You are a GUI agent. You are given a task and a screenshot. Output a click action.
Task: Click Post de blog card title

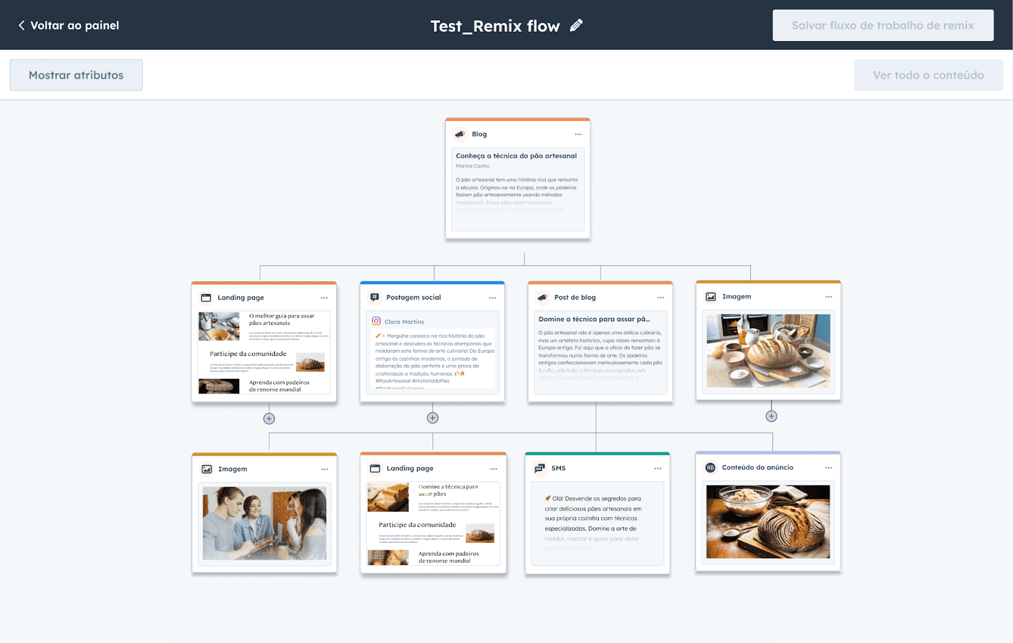click(x=575, y=297)
